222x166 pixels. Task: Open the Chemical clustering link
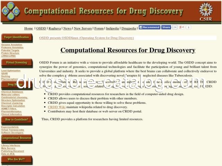click(12, 103)
